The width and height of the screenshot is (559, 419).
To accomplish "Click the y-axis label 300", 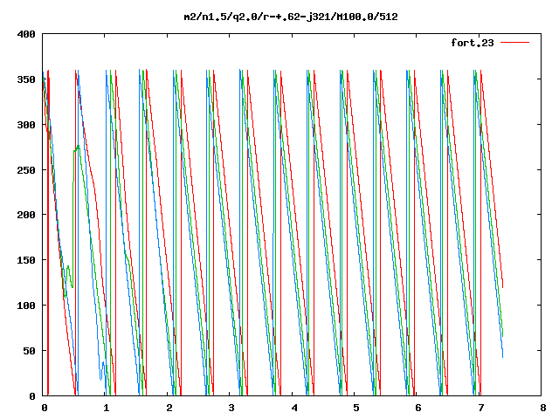I will pyautogui.click(x=26, y=125).
